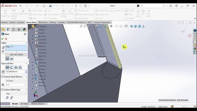Select Sensors in the feature tree
197x111 pixels.
pos(42,33)
